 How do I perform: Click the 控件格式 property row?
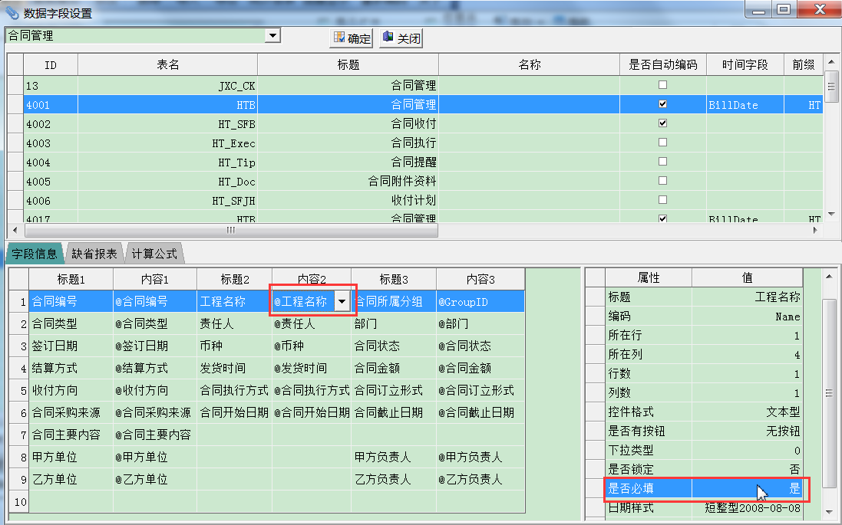[649, 412]
